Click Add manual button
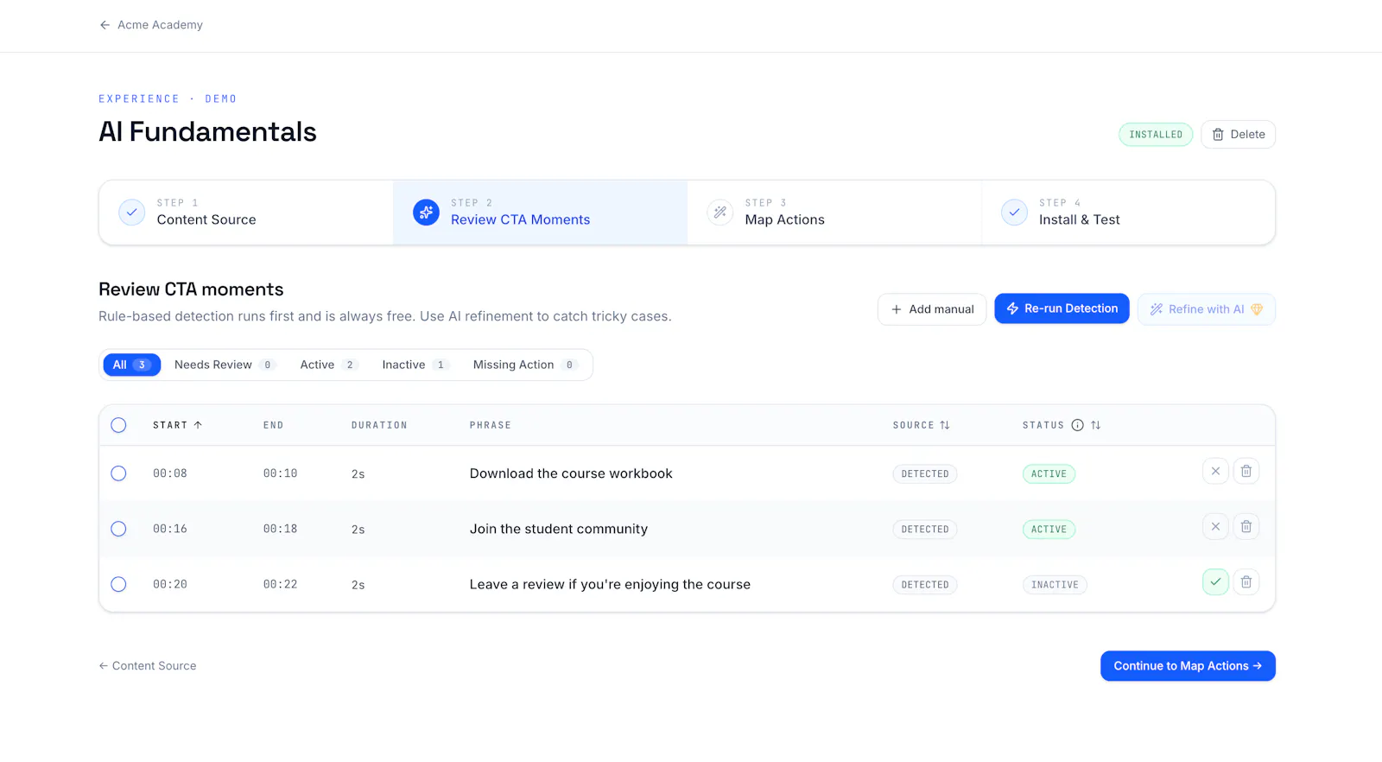 click(x=932, y=309)
